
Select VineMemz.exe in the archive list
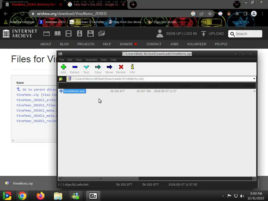74,91
